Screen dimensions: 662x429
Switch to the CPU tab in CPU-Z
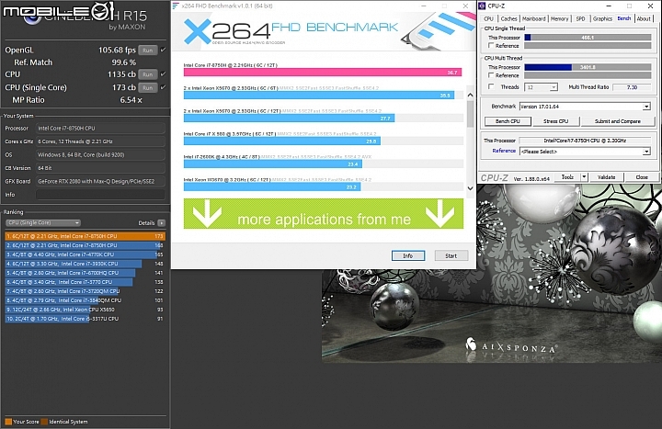click(x=488, y=19)
